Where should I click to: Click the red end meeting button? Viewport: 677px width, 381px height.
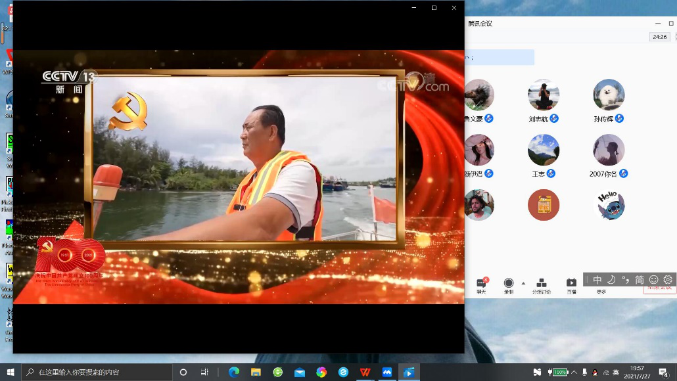659,287
